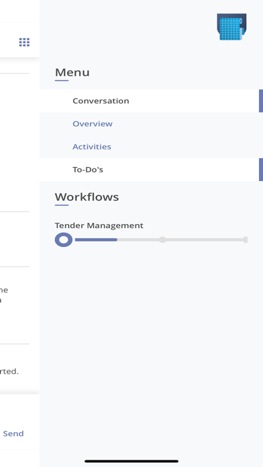This screenshot has width=263, height=467.
Task: Select the first Tender Management step circle
Action: coord(64,240)
